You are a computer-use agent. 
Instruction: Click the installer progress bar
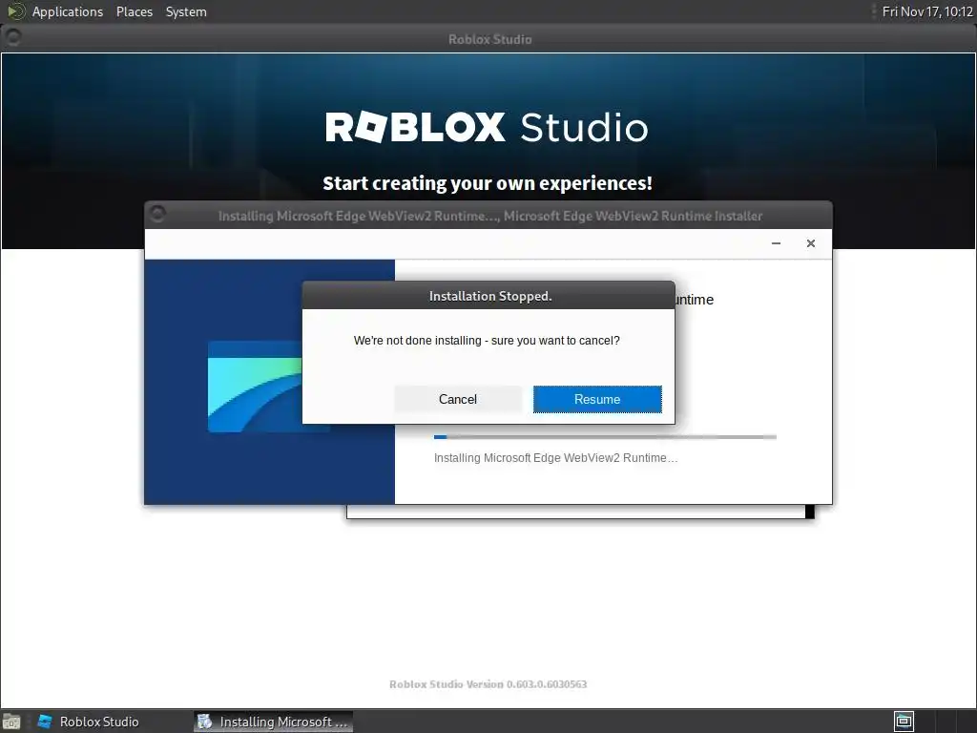point(605,437)
